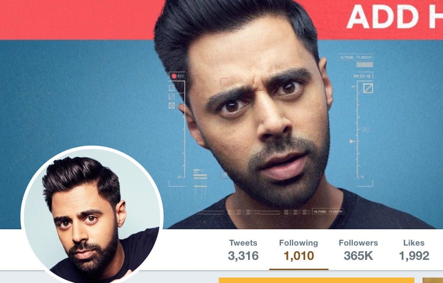Viewport: 443px width, 283px height.
Task: Click the 1,010 following count
Action: tap(299, 256)
